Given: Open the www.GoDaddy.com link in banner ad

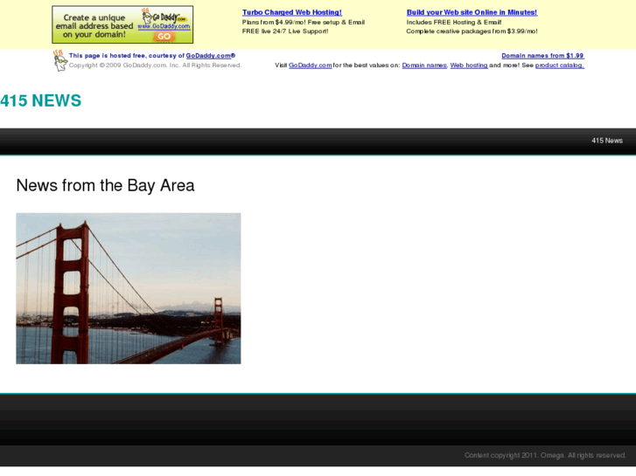Looking at the screenshot, I should tap(164, 26).
